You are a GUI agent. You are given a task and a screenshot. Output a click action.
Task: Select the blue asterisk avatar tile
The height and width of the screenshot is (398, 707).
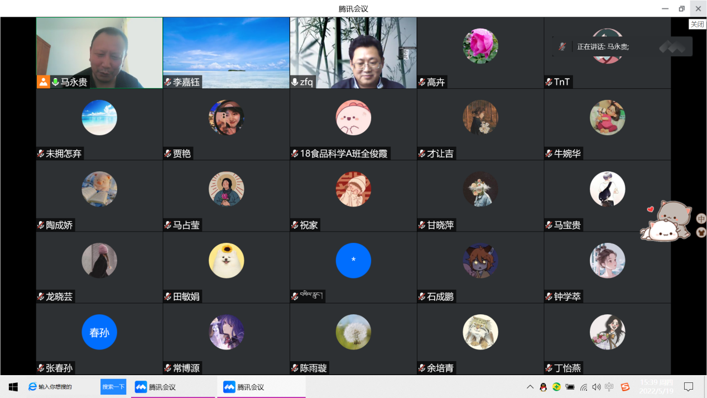[353, 261]
